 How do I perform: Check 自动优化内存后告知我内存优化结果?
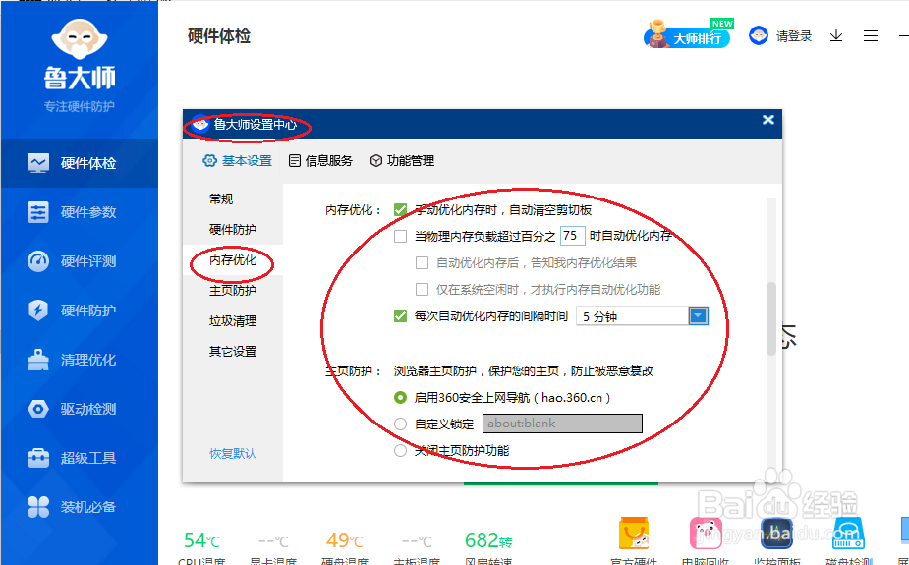[x=422, y=263]
